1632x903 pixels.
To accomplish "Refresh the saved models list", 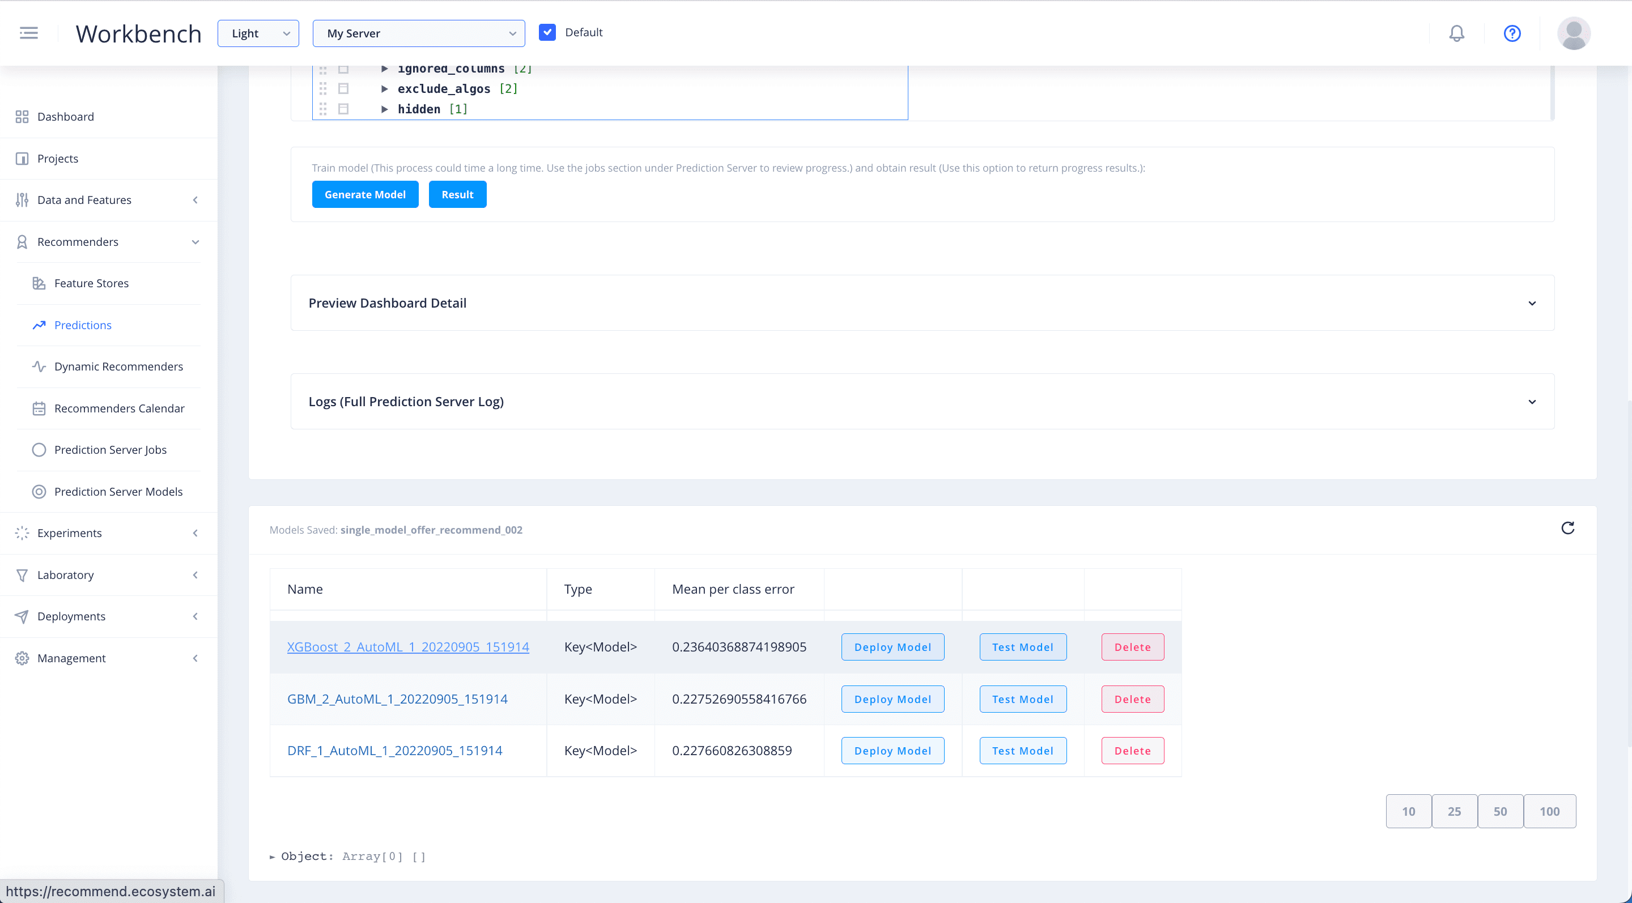I will pos(1567,528).
